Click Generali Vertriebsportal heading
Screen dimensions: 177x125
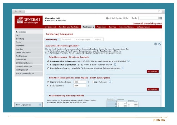point(147,24)
